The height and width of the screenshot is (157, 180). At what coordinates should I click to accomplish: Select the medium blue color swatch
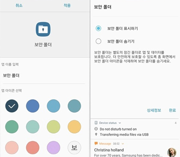pyautogui.click(x=33, y=106)
